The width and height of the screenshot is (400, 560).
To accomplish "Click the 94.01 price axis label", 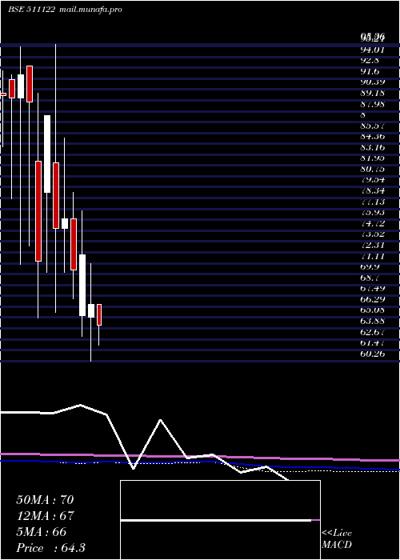I will click(373, 50).
